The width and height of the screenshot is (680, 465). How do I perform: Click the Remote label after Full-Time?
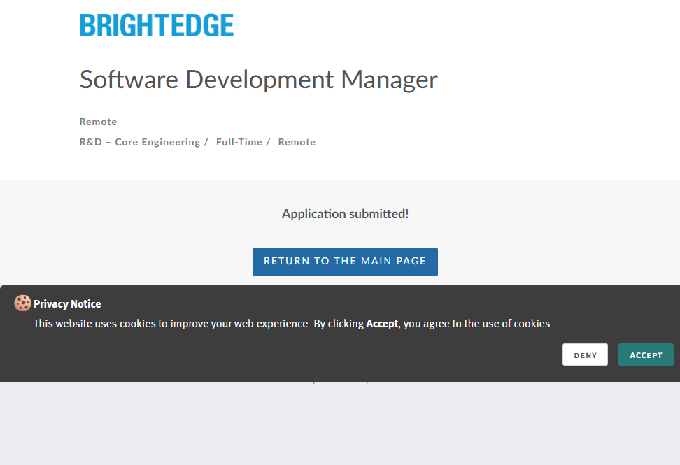click(297, 142)
